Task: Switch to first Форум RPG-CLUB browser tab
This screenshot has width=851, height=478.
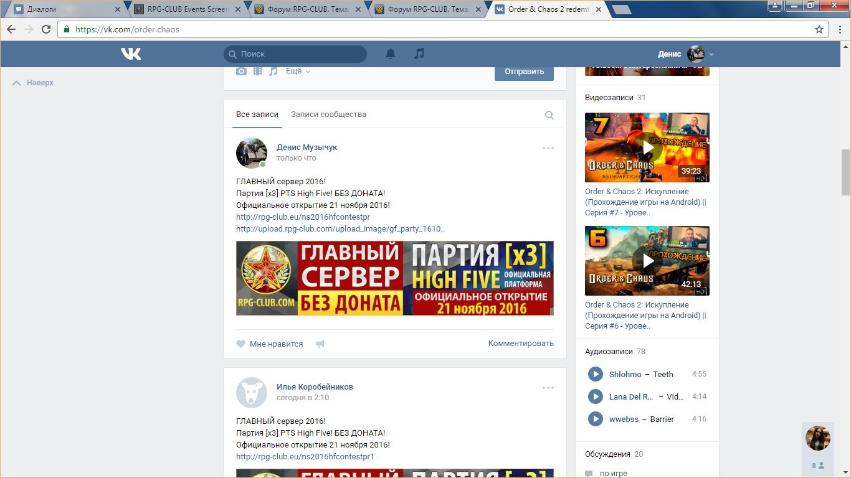Action: pos(308,9)
